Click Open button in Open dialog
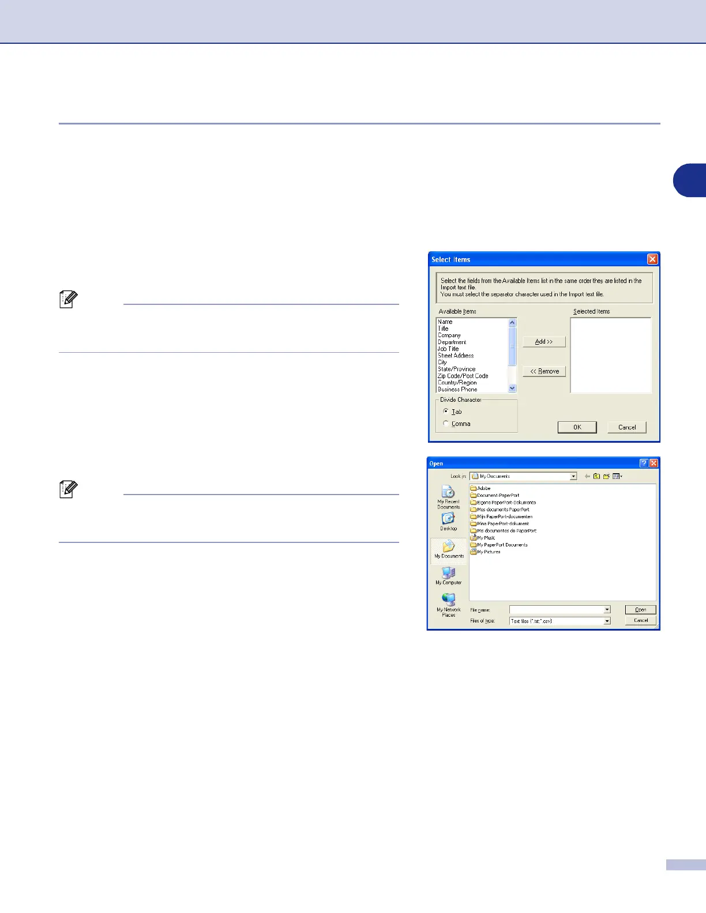 [640, 610]
